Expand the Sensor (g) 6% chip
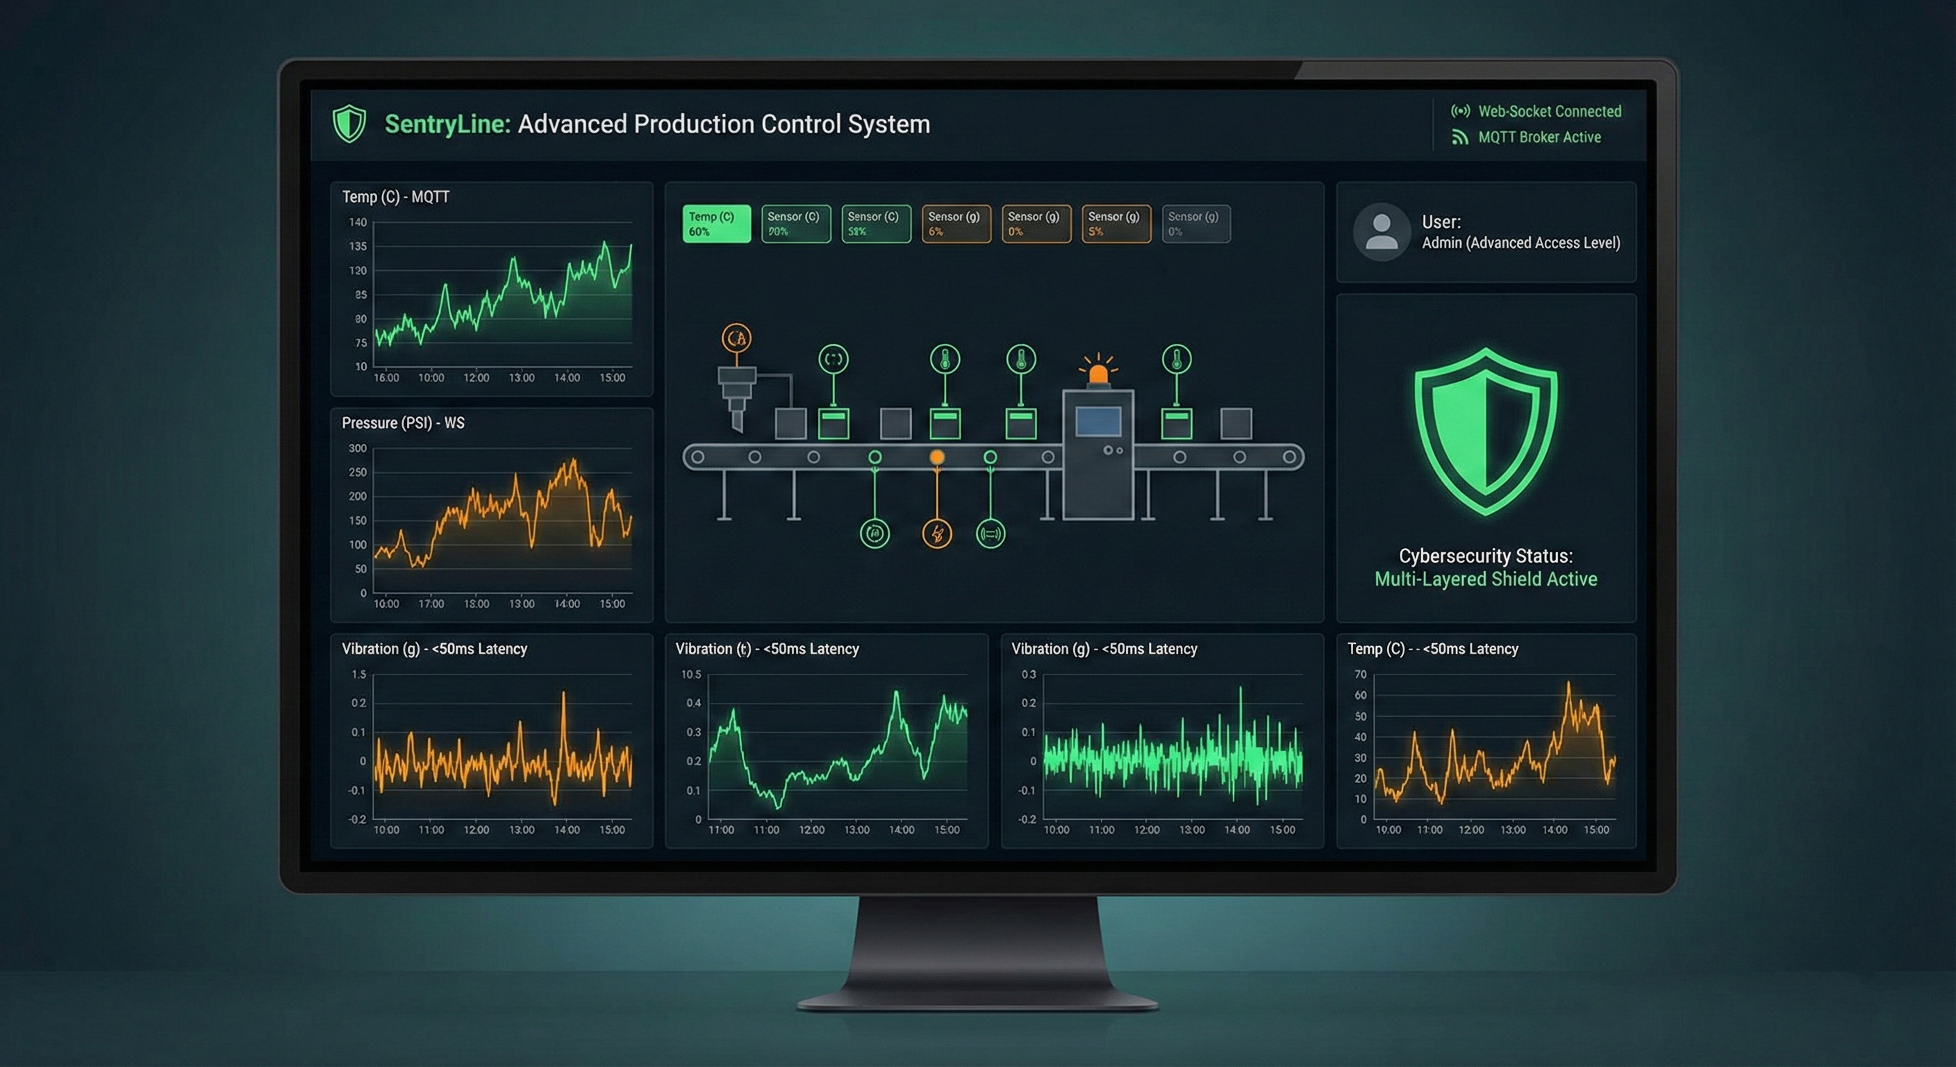This screenshot has height=1067, width=1956. click(x=956, y=222)
